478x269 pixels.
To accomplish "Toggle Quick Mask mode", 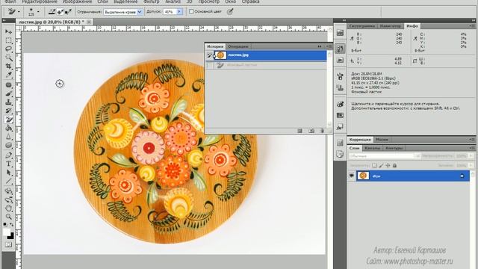I will click(8, 244).
